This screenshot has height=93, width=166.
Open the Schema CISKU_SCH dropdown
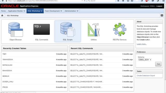[145, 60]
